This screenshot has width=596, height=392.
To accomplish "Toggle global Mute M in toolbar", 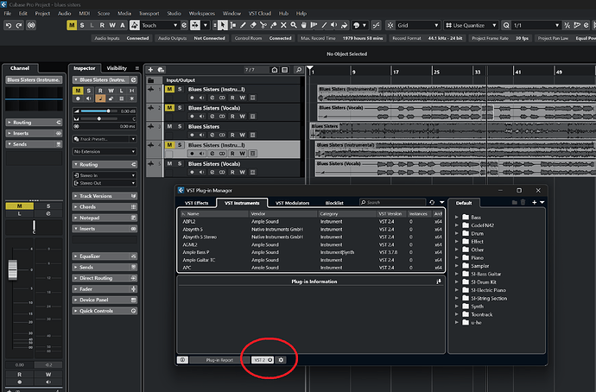I will tap(72, 25).
